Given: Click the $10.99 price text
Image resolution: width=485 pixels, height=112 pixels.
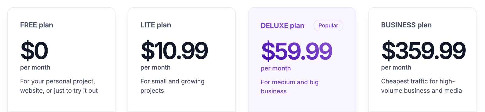Looking at the screenshot, I should coord(174,50).
